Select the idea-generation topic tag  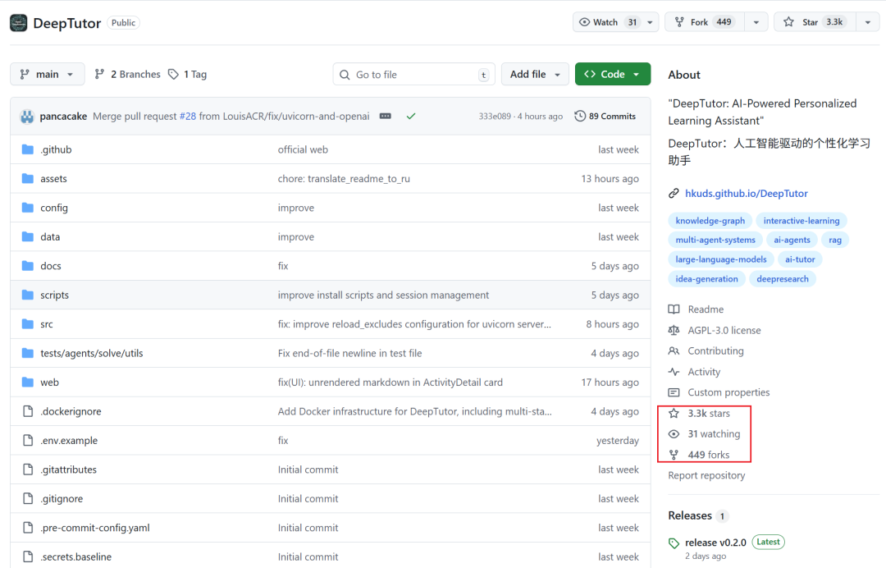707,278
